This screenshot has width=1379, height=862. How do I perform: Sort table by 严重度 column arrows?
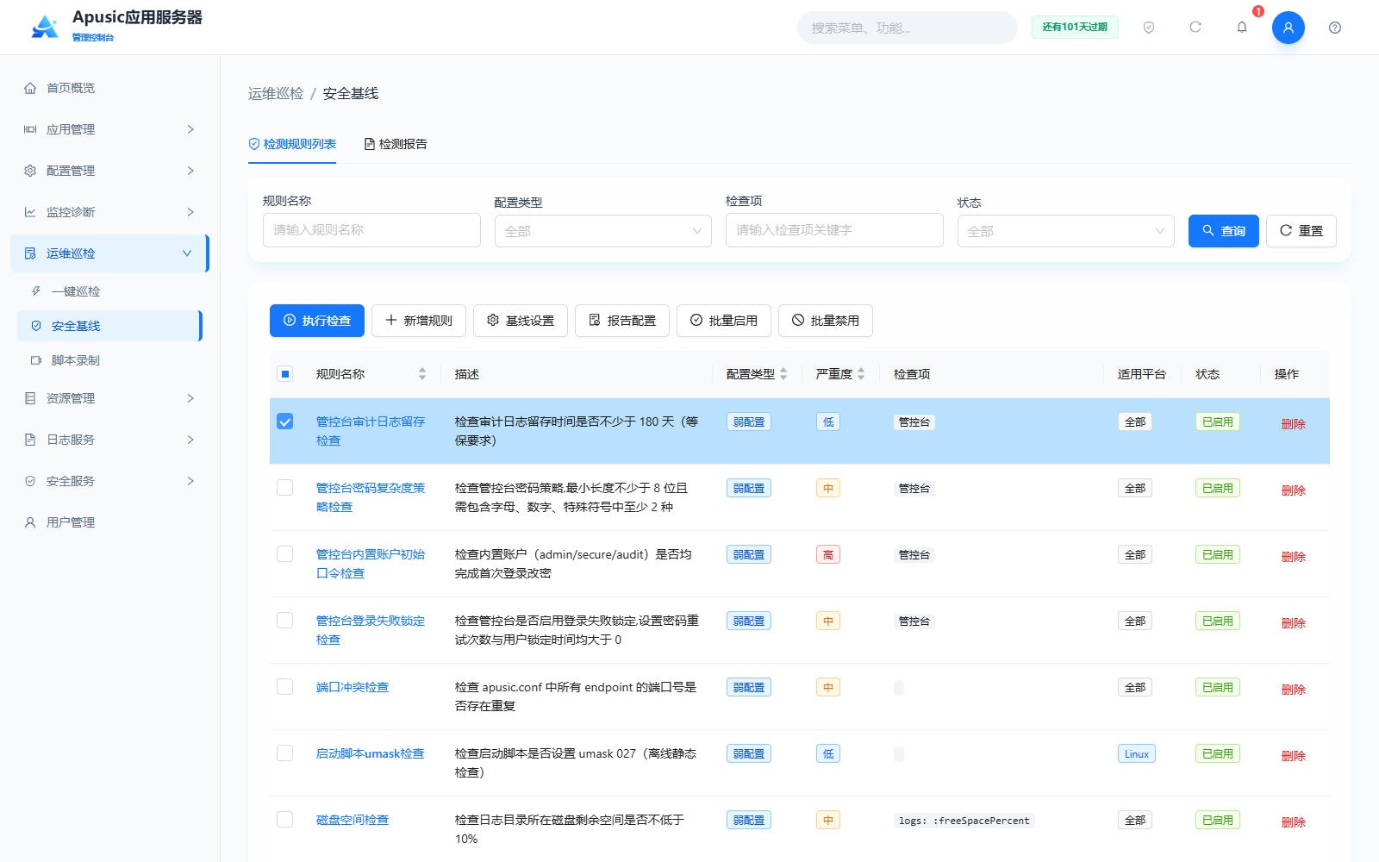tap(861, 374)
